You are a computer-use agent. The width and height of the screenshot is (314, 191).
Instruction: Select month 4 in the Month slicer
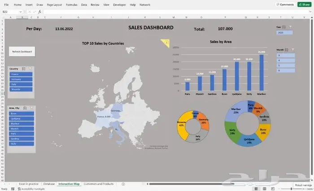pos(286,60)
